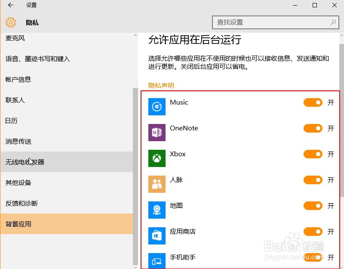
Task: Open the 麦克风 privacy section
Action: pos(67,38)
